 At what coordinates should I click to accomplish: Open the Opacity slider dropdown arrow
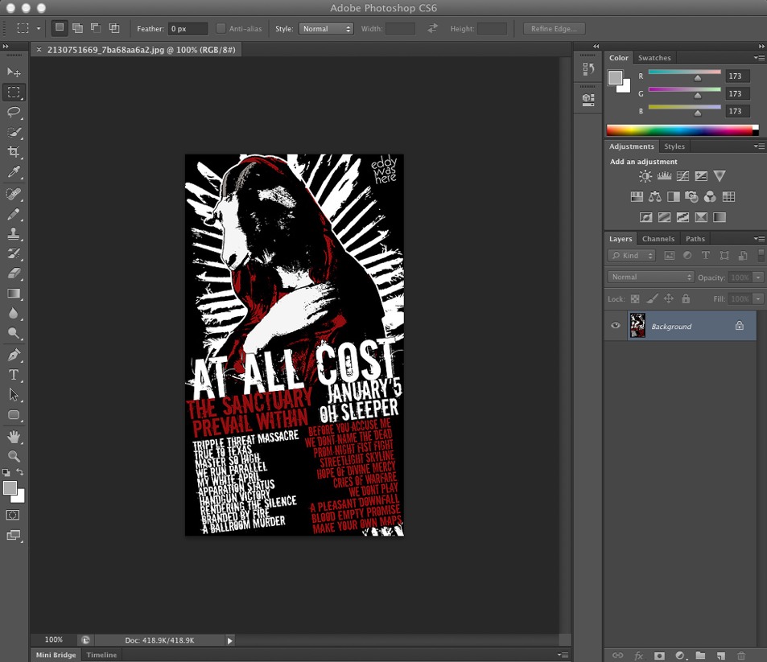click(758, 278)
